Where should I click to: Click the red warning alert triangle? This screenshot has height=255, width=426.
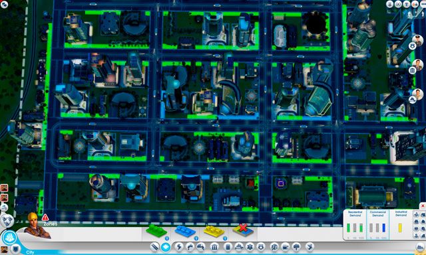[45, 217]
